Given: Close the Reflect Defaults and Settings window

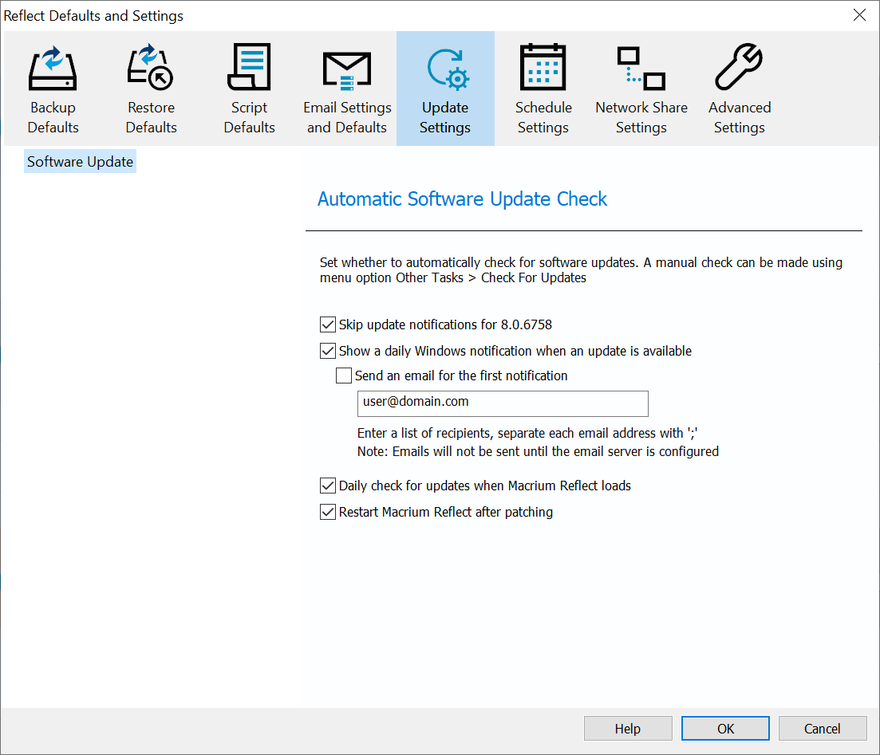Looking at the screenshot, I should (x=859, y=15).
